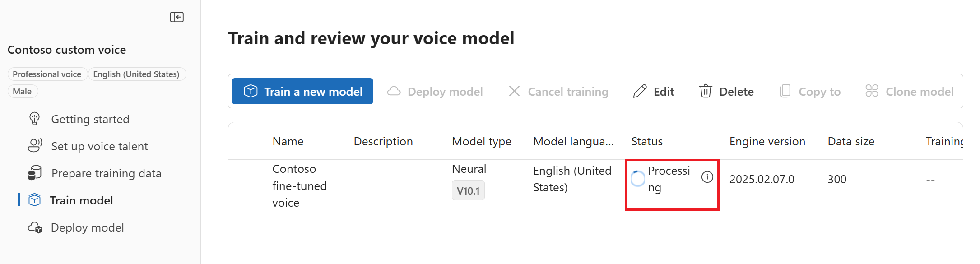The image size is (980, 264).
Task: Select Cancel training in the toolbar
Action: [x=558, y=92]
